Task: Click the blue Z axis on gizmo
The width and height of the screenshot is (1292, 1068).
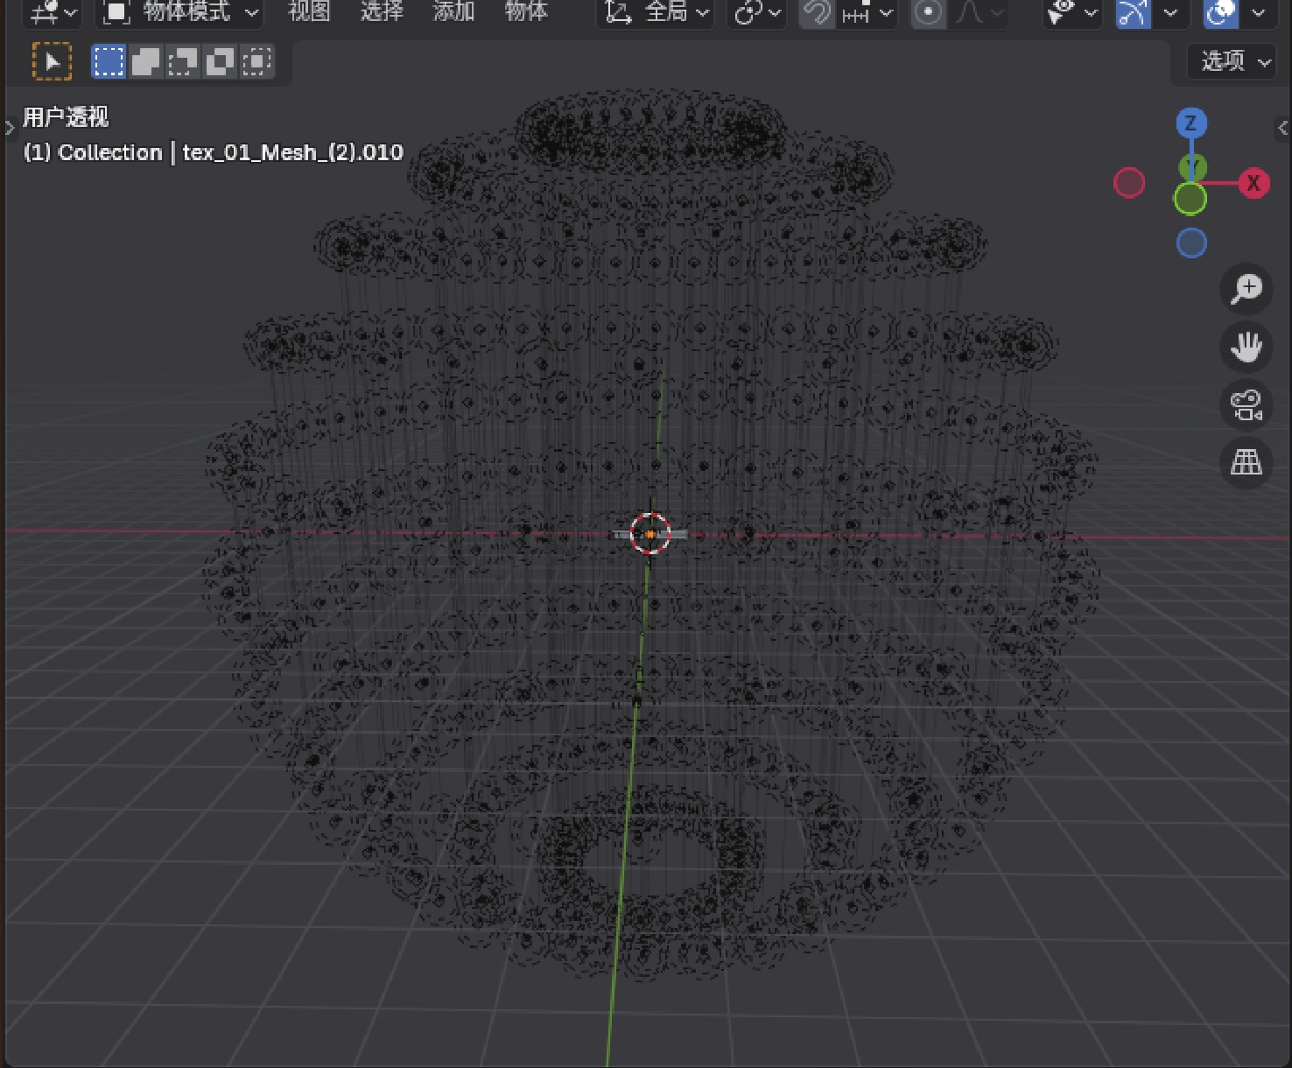Action: point(1190,123)
